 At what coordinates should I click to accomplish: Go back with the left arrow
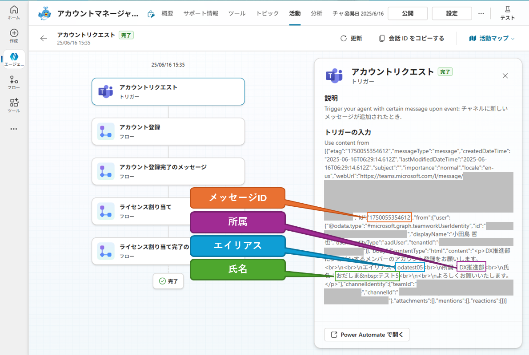[x=44, y=39]
